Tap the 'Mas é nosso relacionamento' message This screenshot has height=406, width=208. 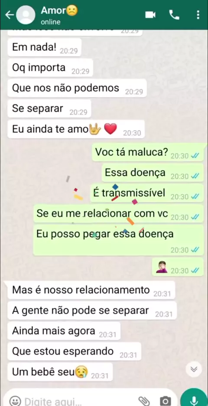point(91,290)
